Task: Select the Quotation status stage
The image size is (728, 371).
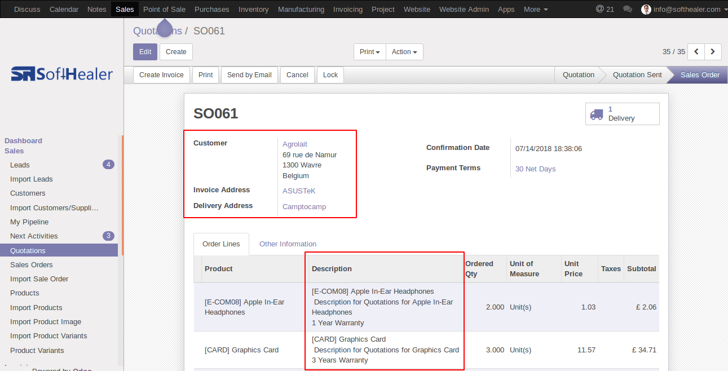Action: [x=578, y=75]
